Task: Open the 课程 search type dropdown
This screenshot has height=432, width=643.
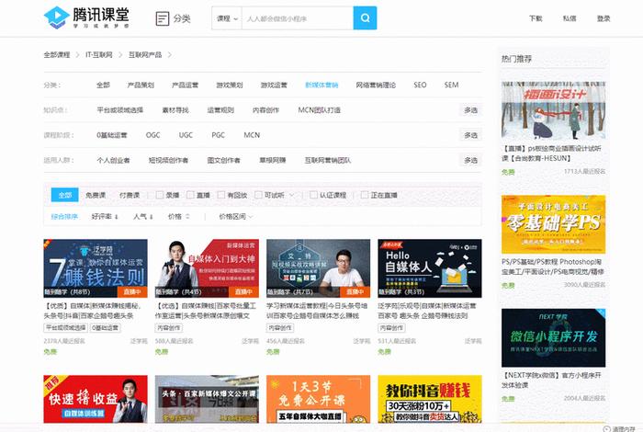Action: click(227, 18)
